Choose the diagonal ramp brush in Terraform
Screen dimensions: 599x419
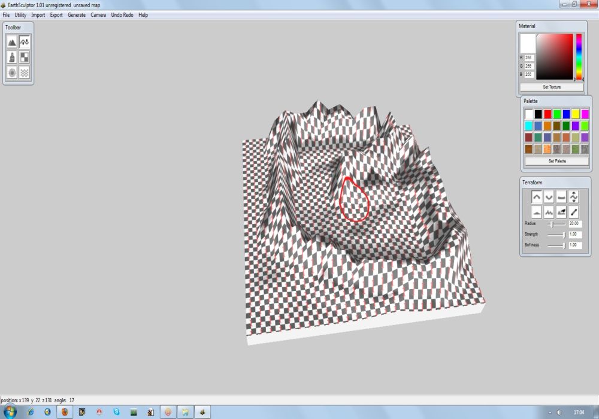573,211
